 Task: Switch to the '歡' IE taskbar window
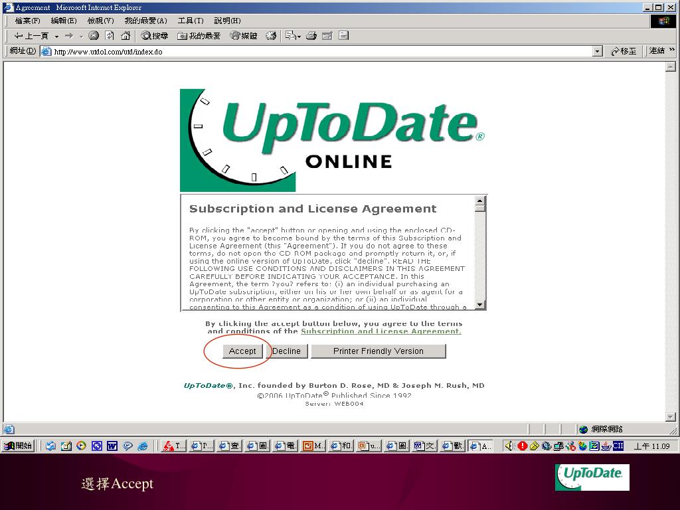(x=452, y=446)
